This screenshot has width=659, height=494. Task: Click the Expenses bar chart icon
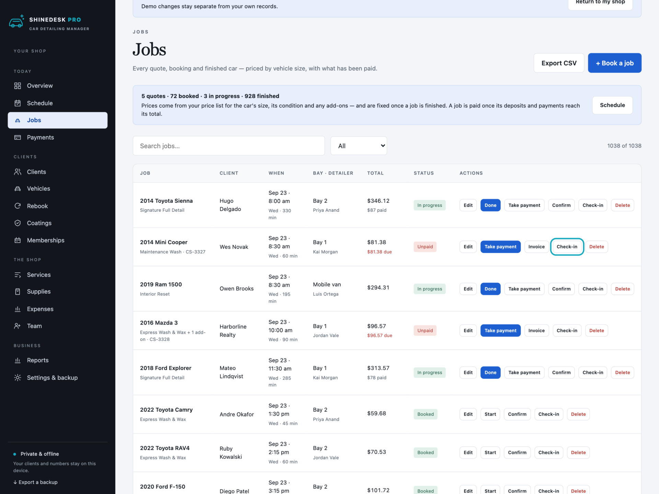[x=18, y=309]
